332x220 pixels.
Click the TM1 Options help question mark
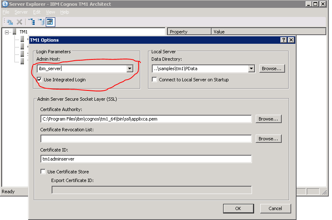tap(283, 40)
